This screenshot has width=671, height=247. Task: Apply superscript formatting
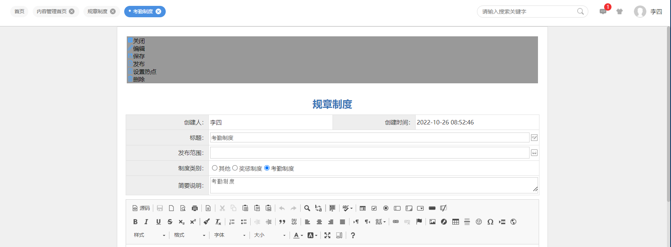[193, 222]
